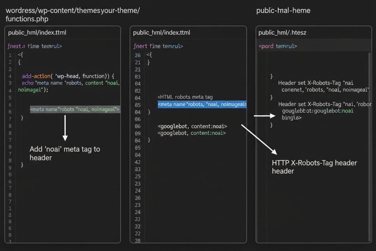Click the green <meta name robots noai> highlighted snippet

(75, 110)
